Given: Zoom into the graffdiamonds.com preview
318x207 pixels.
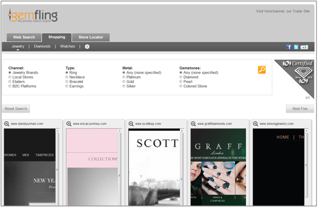Looking at the screenshot, I should (193, 124).
